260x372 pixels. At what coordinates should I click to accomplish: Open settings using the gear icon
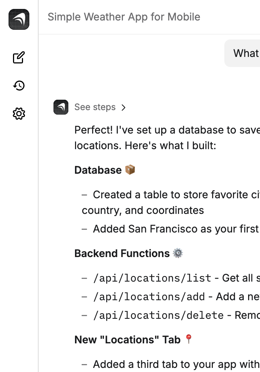pyautogui.click(x=19, y=114)
